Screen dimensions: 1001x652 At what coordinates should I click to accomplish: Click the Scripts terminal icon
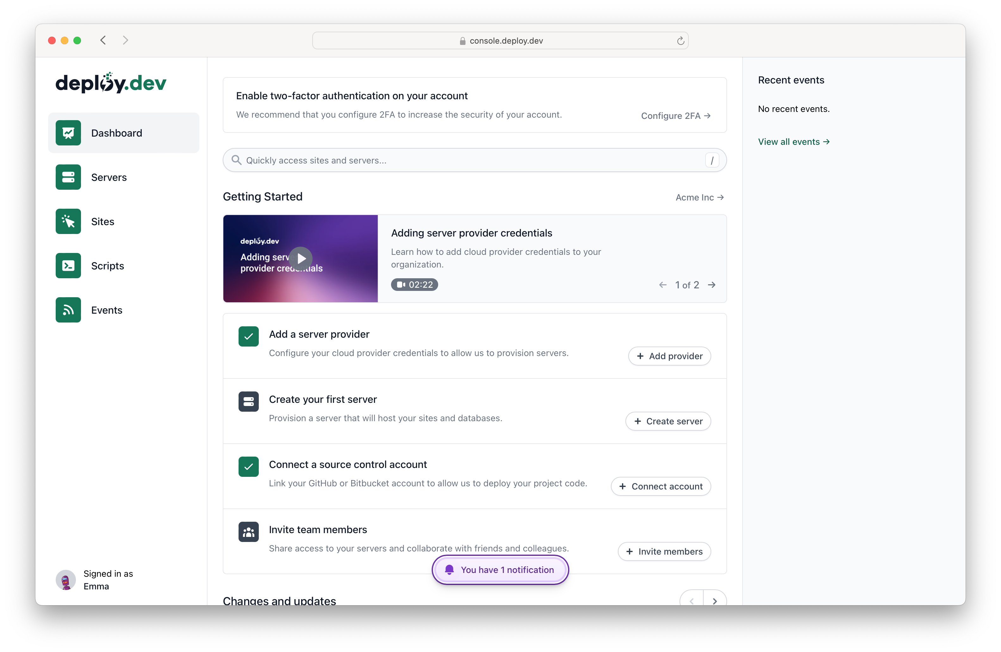click(68, 266)
